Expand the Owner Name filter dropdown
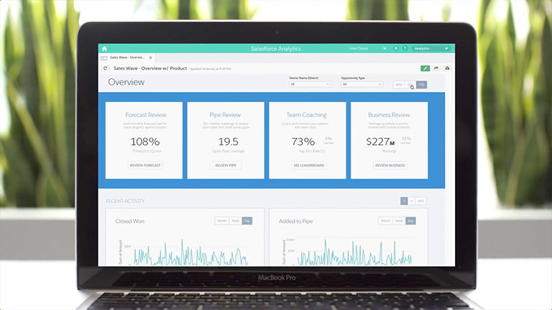Image resolution: width=552 pixels, height=310 pixels. 310,85
